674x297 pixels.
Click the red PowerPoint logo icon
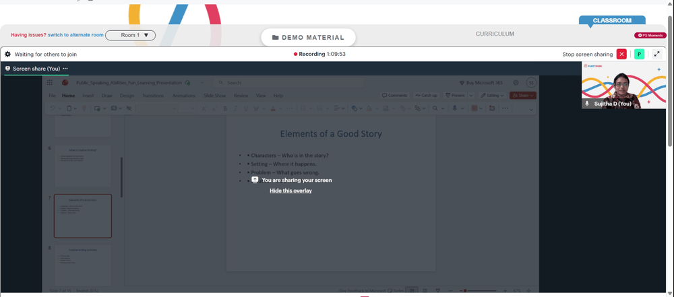tap(65, 83)
